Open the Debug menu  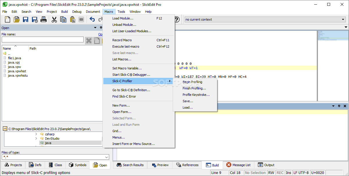[x=77, y=12]
